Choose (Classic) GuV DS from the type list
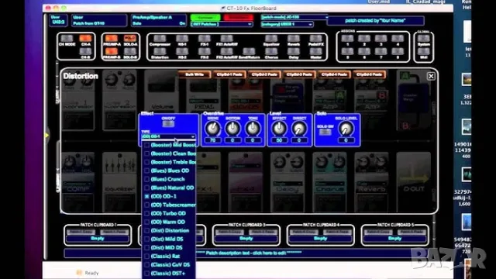 (169, 265)
